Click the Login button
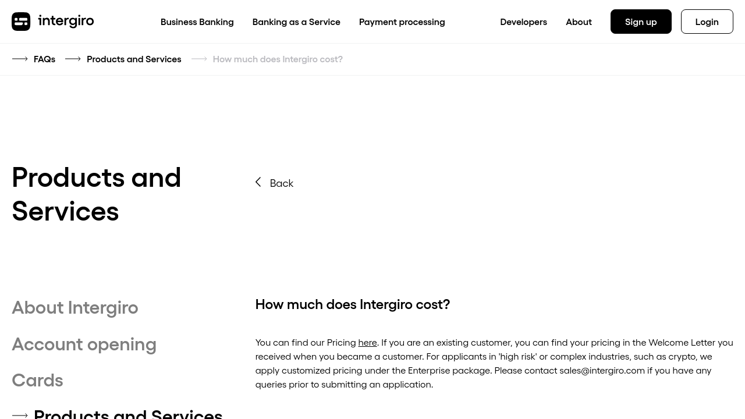 (707, 22)
